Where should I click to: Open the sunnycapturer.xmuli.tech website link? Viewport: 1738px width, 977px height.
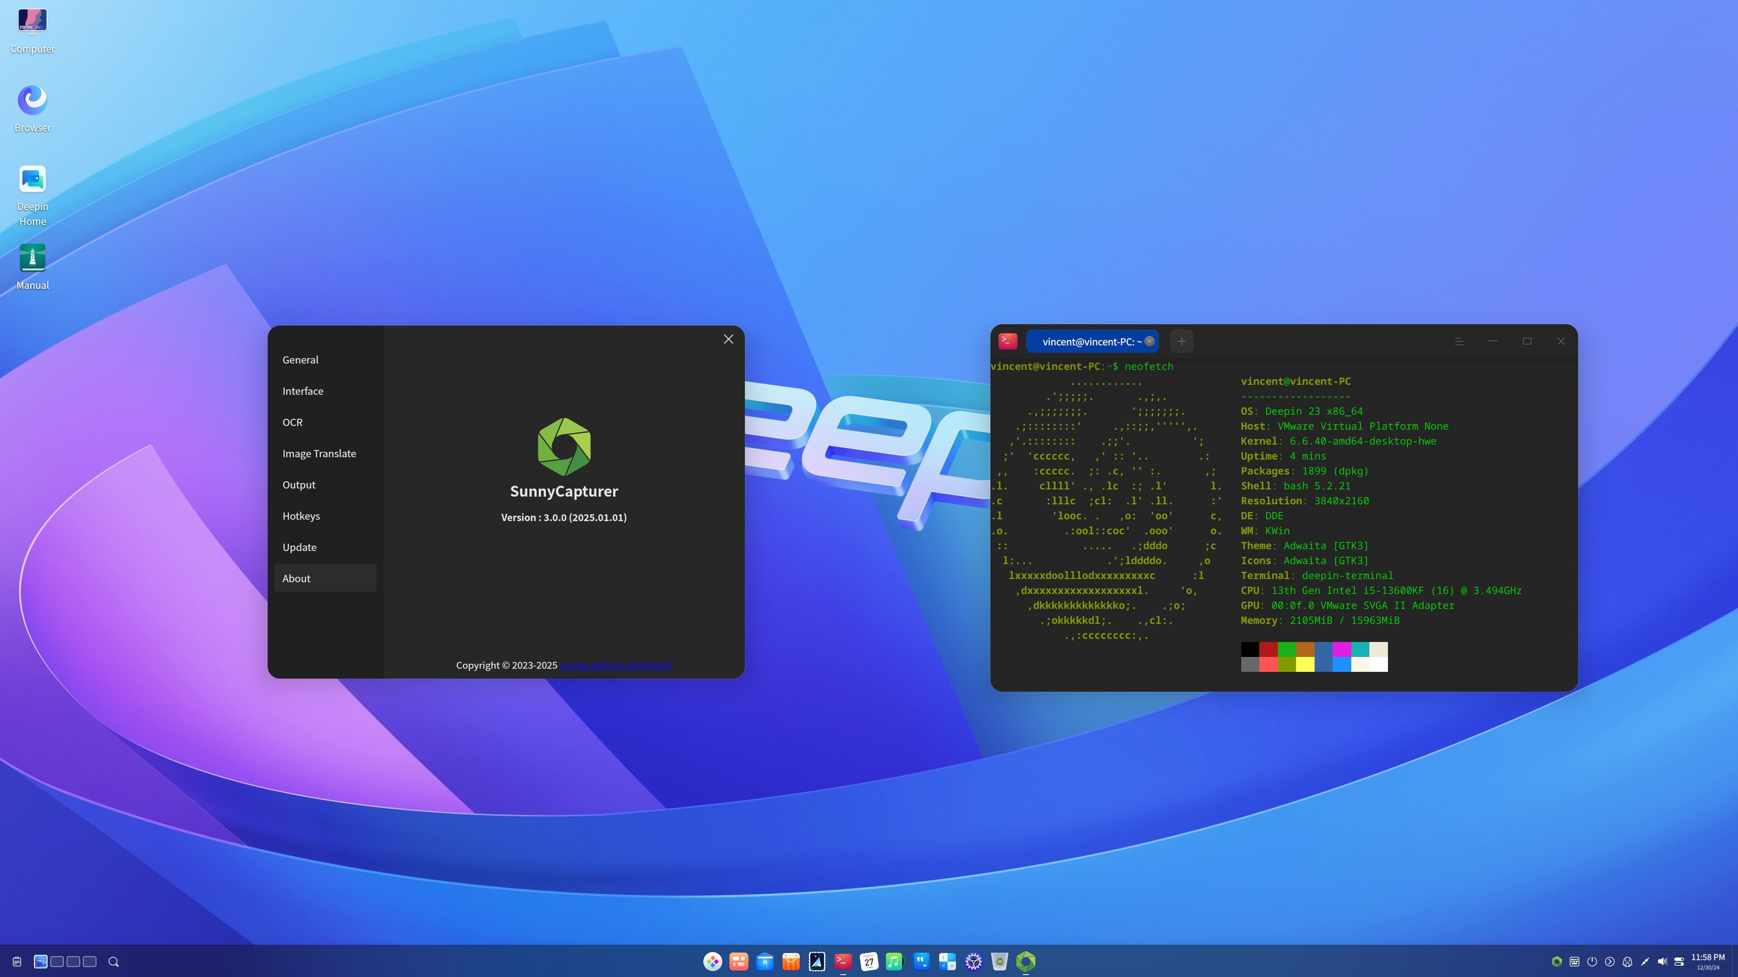(x=615, y=665)
